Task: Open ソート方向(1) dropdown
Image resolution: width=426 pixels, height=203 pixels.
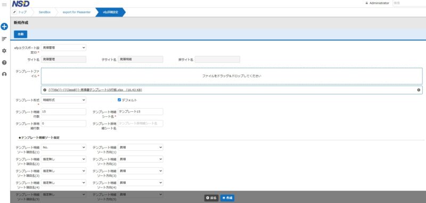Action: [x=140, y=147]
